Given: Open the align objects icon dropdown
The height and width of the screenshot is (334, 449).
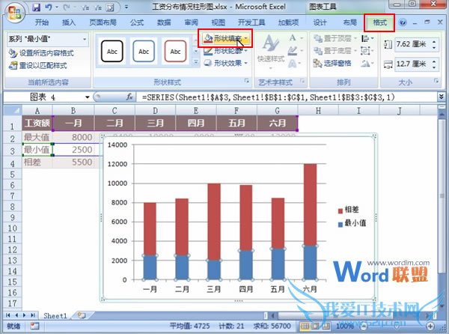Looking at the screenshot, I should (367, 38).
